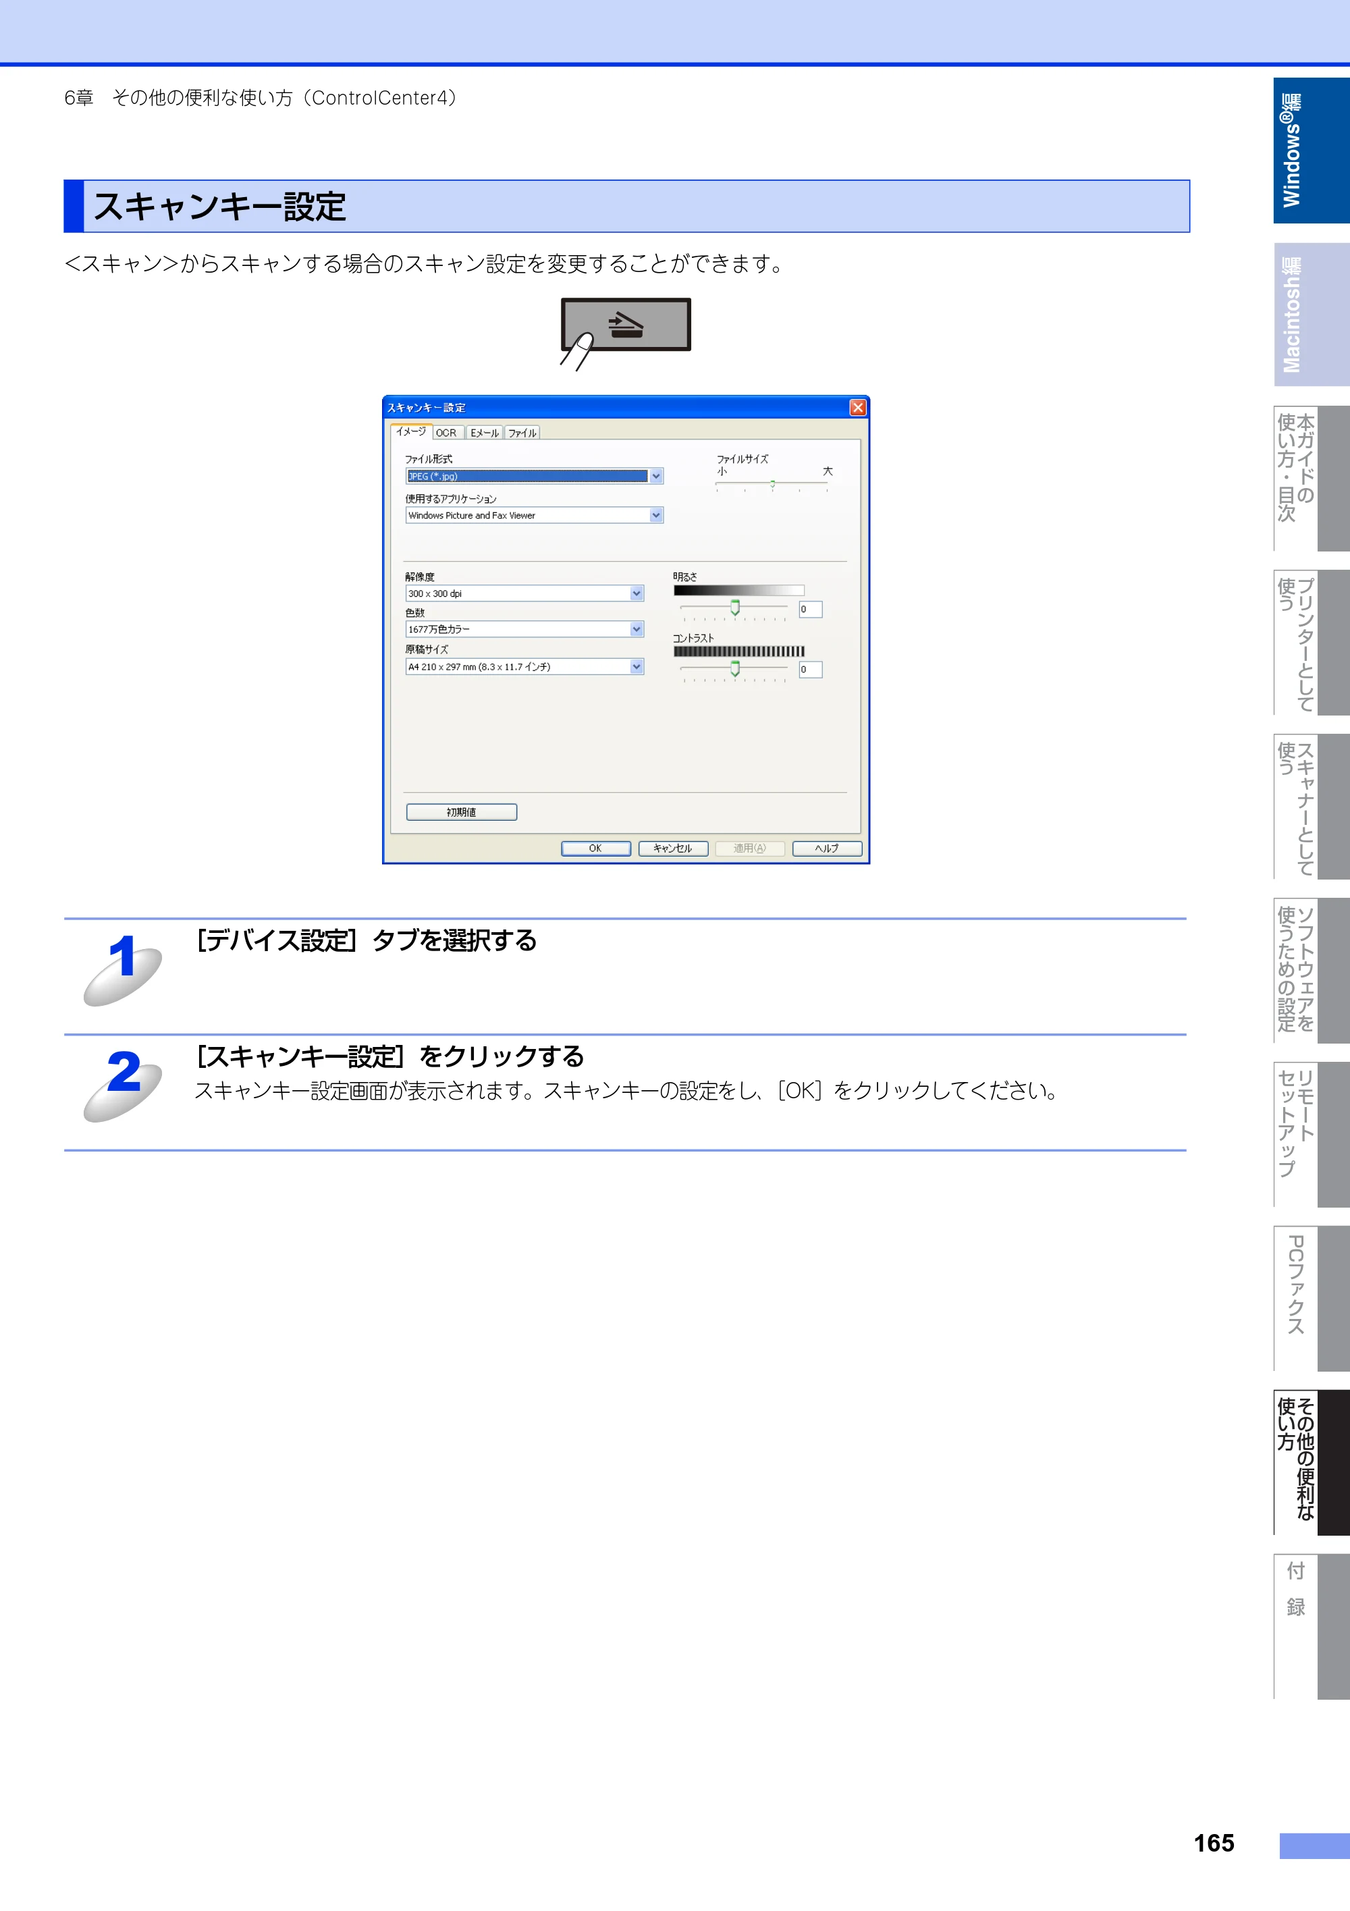Close the スキャンキー設定 dialog
This screenshot has height=1911, width=1350.
pos(857,407)
